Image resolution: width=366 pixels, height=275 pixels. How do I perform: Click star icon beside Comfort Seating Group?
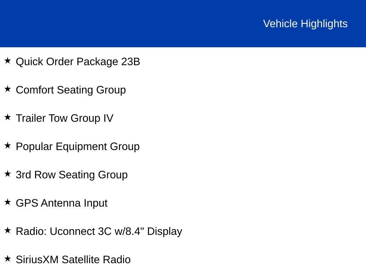pos(8,89)
